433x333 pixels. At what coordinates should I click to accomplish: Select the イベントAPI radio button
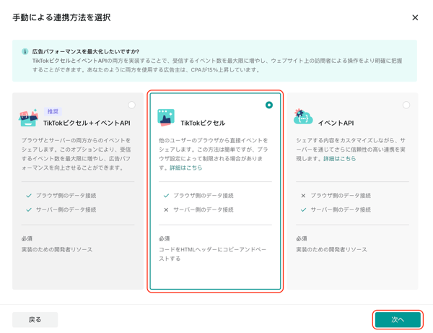coord(406,105)
